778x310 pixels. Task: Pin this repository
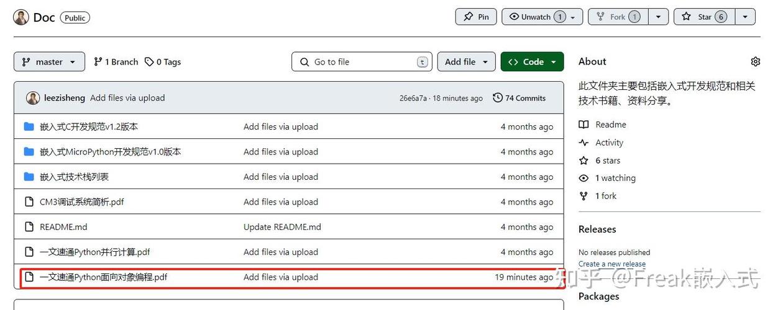click(x=476, y=17)
